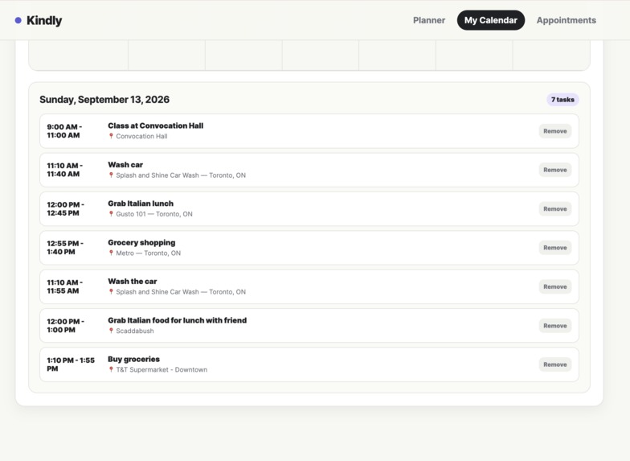This screenshot has height=461, width=630.
Task: Remove the Grab Italian lunch task
Action: click(x=554, y=209)
